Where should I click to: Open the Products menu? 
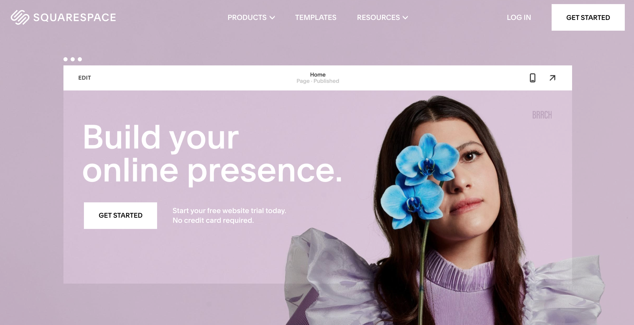pos(251,17)
